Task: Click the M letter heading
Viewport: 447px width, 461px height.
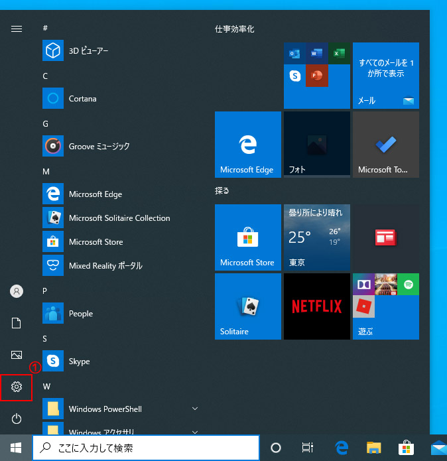Action: point(46,171)
